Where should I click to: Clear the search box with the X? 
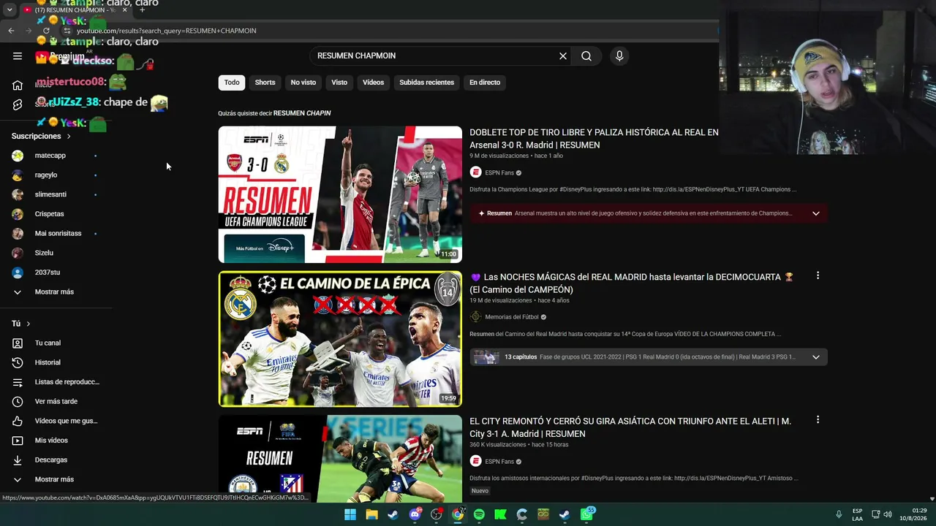click(563, 56)
